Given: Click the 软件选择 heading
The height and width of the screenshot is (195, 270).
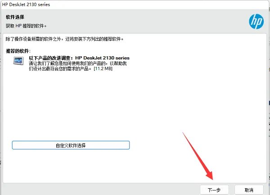Looking at the screenshot, I should [15, 17].
